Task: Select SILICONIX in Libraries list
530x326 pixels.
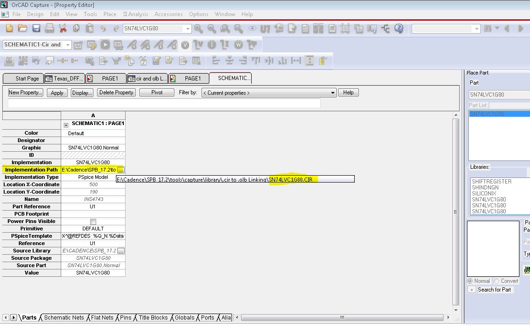Action: (484, 194)
